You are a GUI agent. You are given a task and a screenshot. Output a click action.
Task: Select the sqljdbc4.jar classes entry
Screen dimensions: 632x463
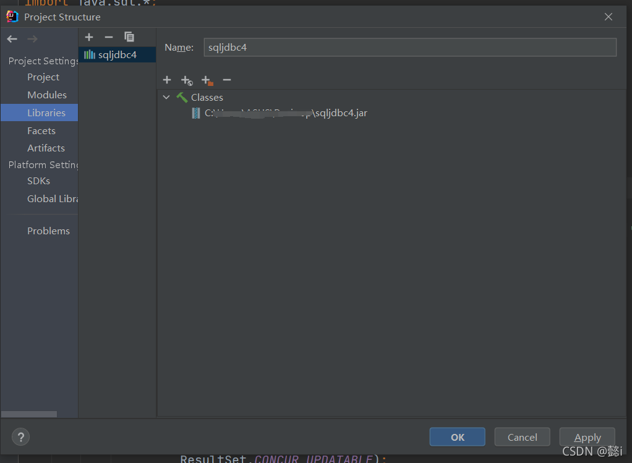point(284,113)
